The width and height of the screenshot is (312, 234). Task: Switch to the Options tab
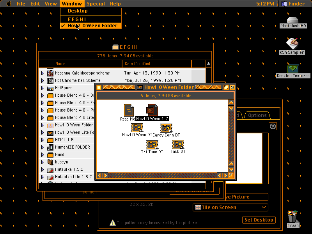[257, 115]
